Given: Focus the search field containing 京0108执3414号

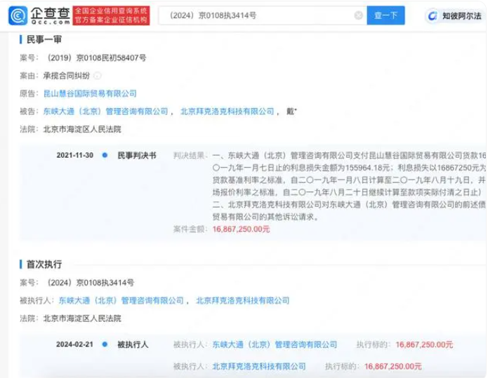Looking at the screenshot, I should (263, 15).
